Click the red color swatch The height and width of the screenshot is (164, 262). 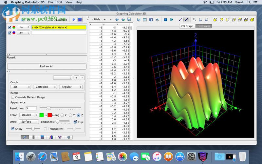click(50, 115)
